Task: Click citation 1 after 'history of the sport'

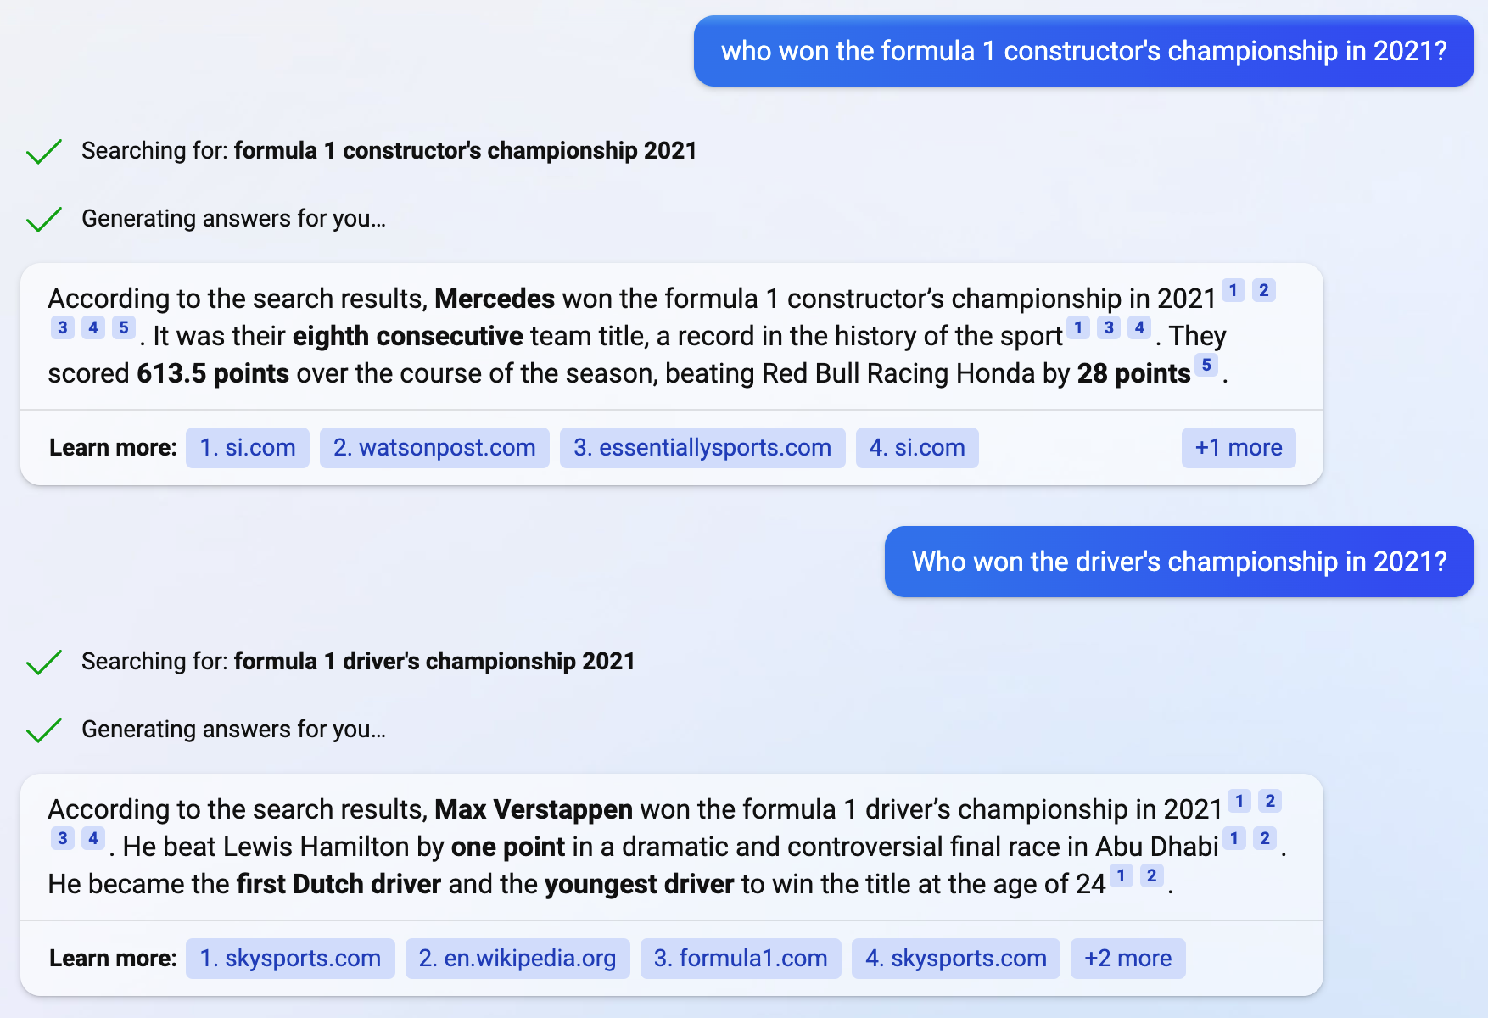Action: coord(1078,327)
